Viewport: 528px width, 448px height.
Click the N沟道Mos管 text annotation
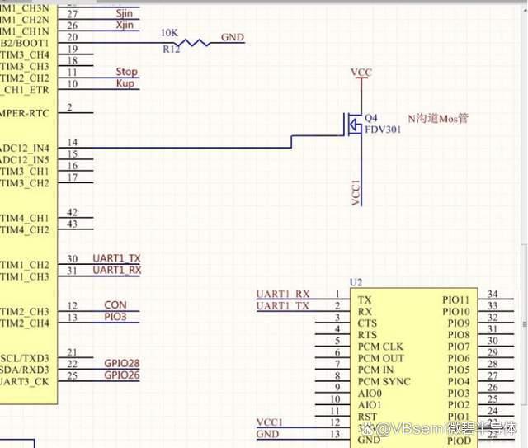click(x=438, y=119)
